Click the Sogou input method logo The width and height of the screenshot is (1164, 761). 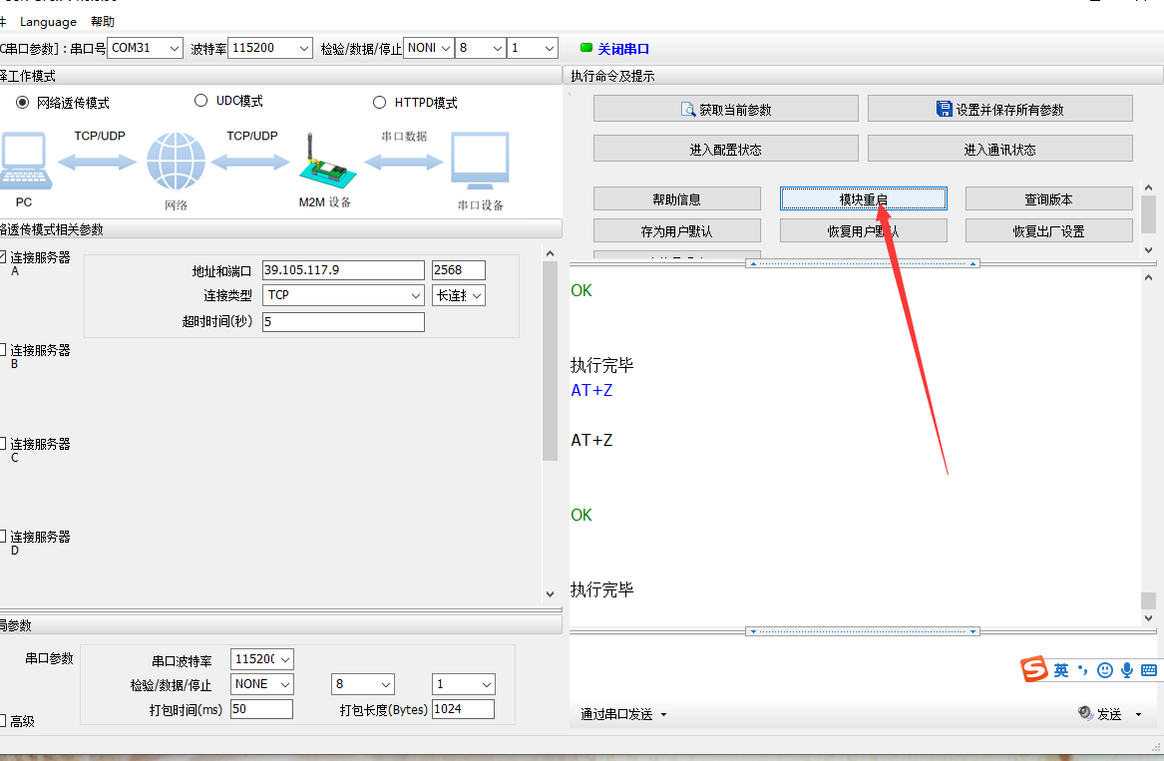1035,670
